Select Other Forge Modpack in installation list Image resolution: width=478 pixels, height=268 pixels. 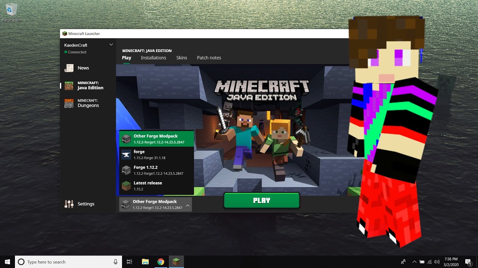(x=156, y=139)
